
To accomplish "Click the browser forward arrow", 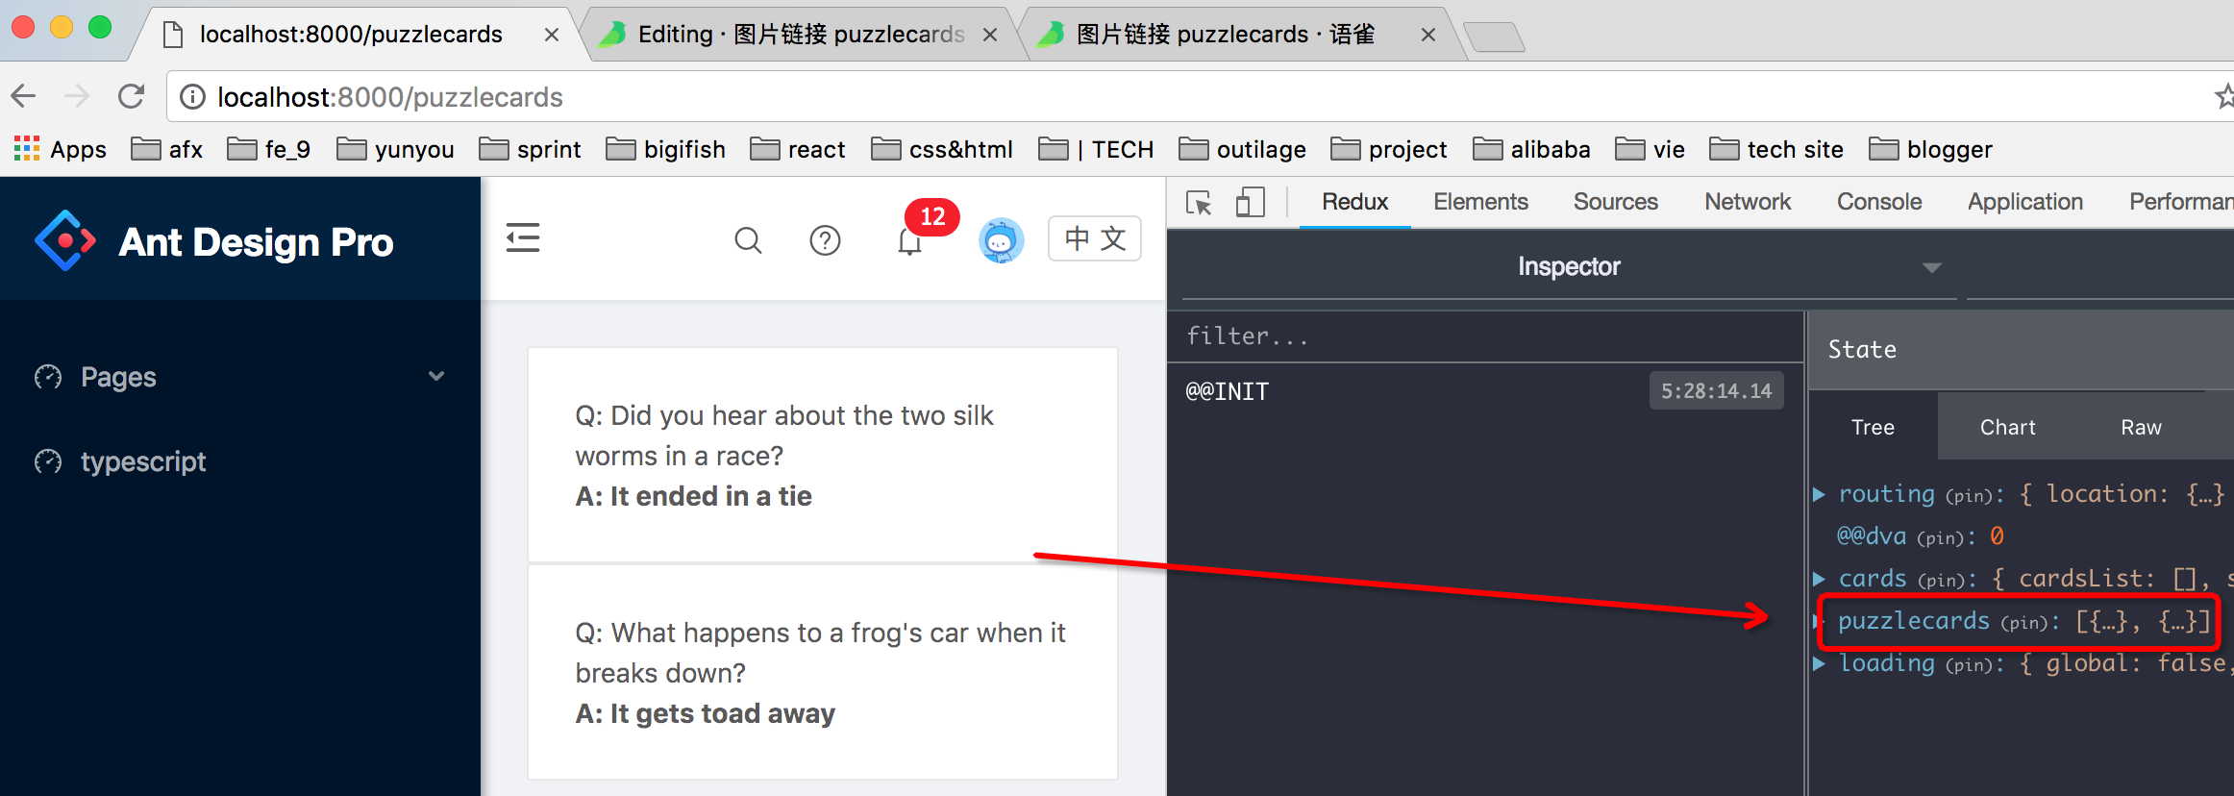I will (77, 96).
